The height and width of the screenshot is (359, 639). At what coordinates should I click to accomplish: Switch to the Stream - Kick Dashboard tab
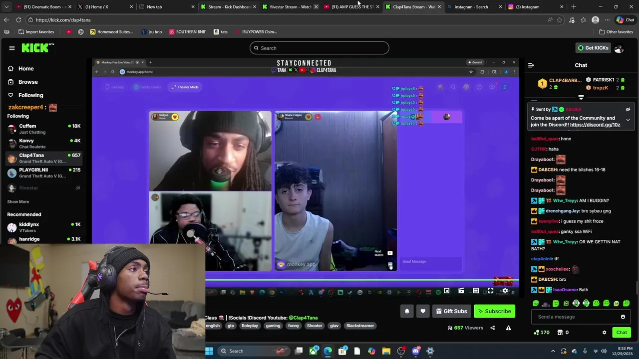tap(229, 7)
